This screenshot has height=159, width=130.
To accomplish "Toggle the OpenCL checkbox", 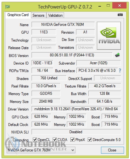I will pyautogui.click(x=35, y=139).
